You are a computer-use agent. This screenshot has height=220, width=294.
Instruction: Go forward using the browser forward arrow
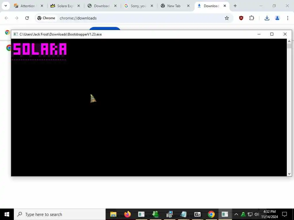16,18
